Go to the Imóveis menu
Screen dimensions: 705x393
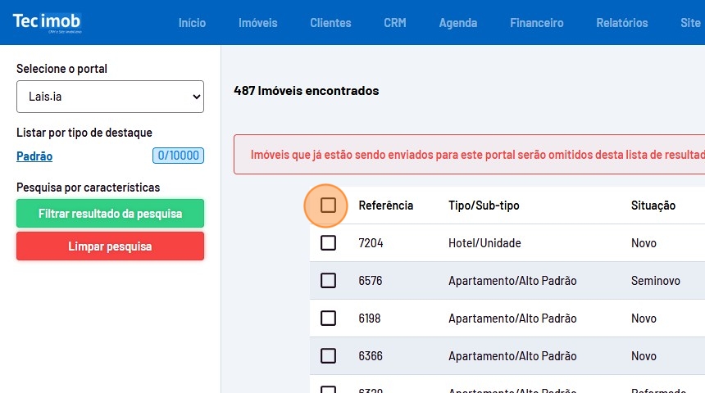[x=257, y=23]
